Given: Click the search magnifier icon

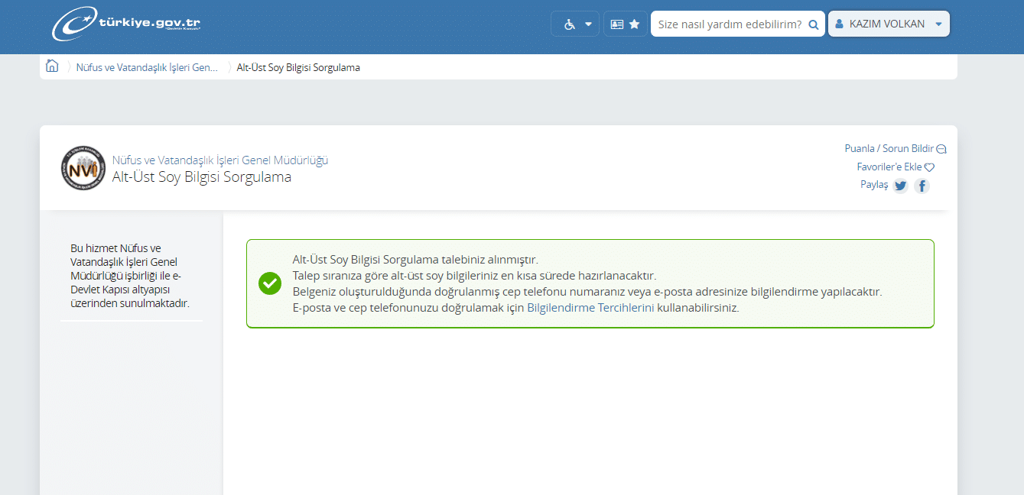Looking at the screenshot, I should [x=814, y=24].
